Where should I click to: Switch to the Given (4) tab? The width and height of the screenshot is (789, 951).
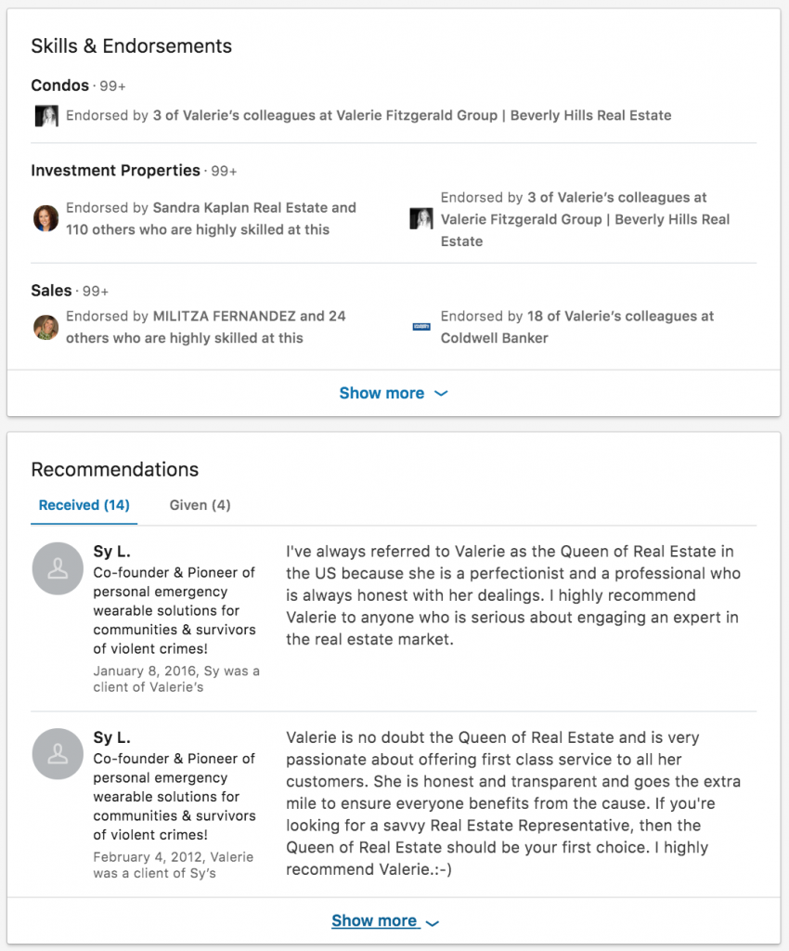coord(200,505)
